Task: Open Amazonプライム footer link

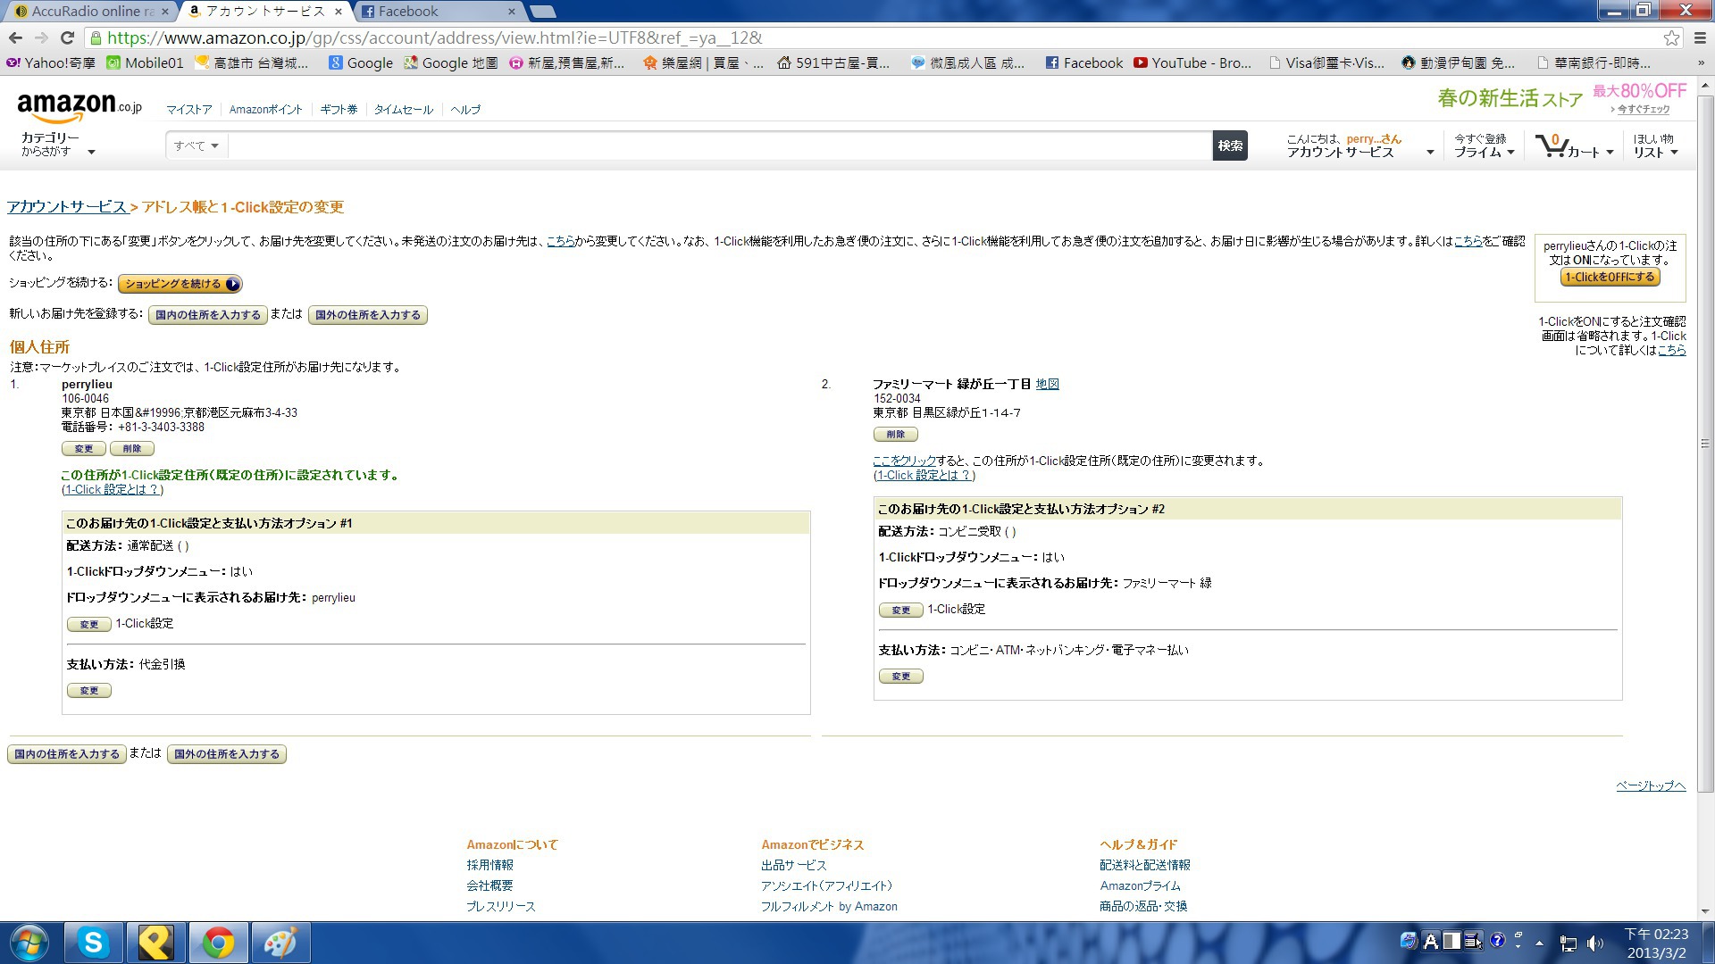Action: [1140, 885]
